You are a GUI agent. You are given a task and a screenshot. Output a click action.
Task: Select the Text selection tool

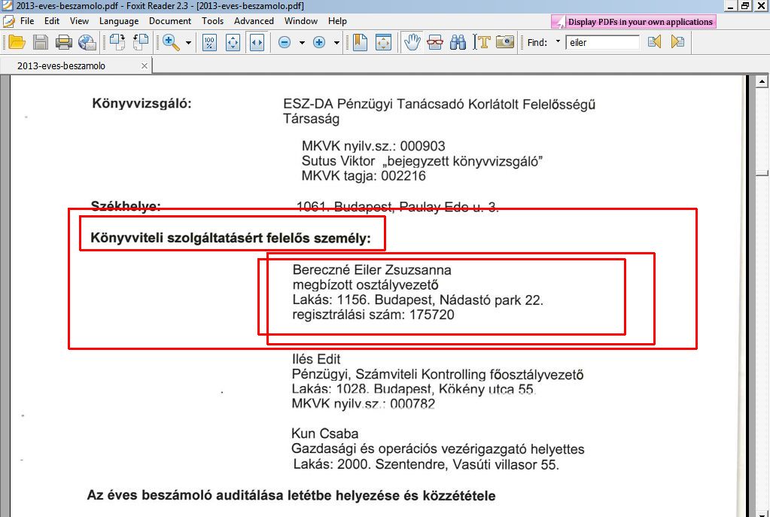482,42
